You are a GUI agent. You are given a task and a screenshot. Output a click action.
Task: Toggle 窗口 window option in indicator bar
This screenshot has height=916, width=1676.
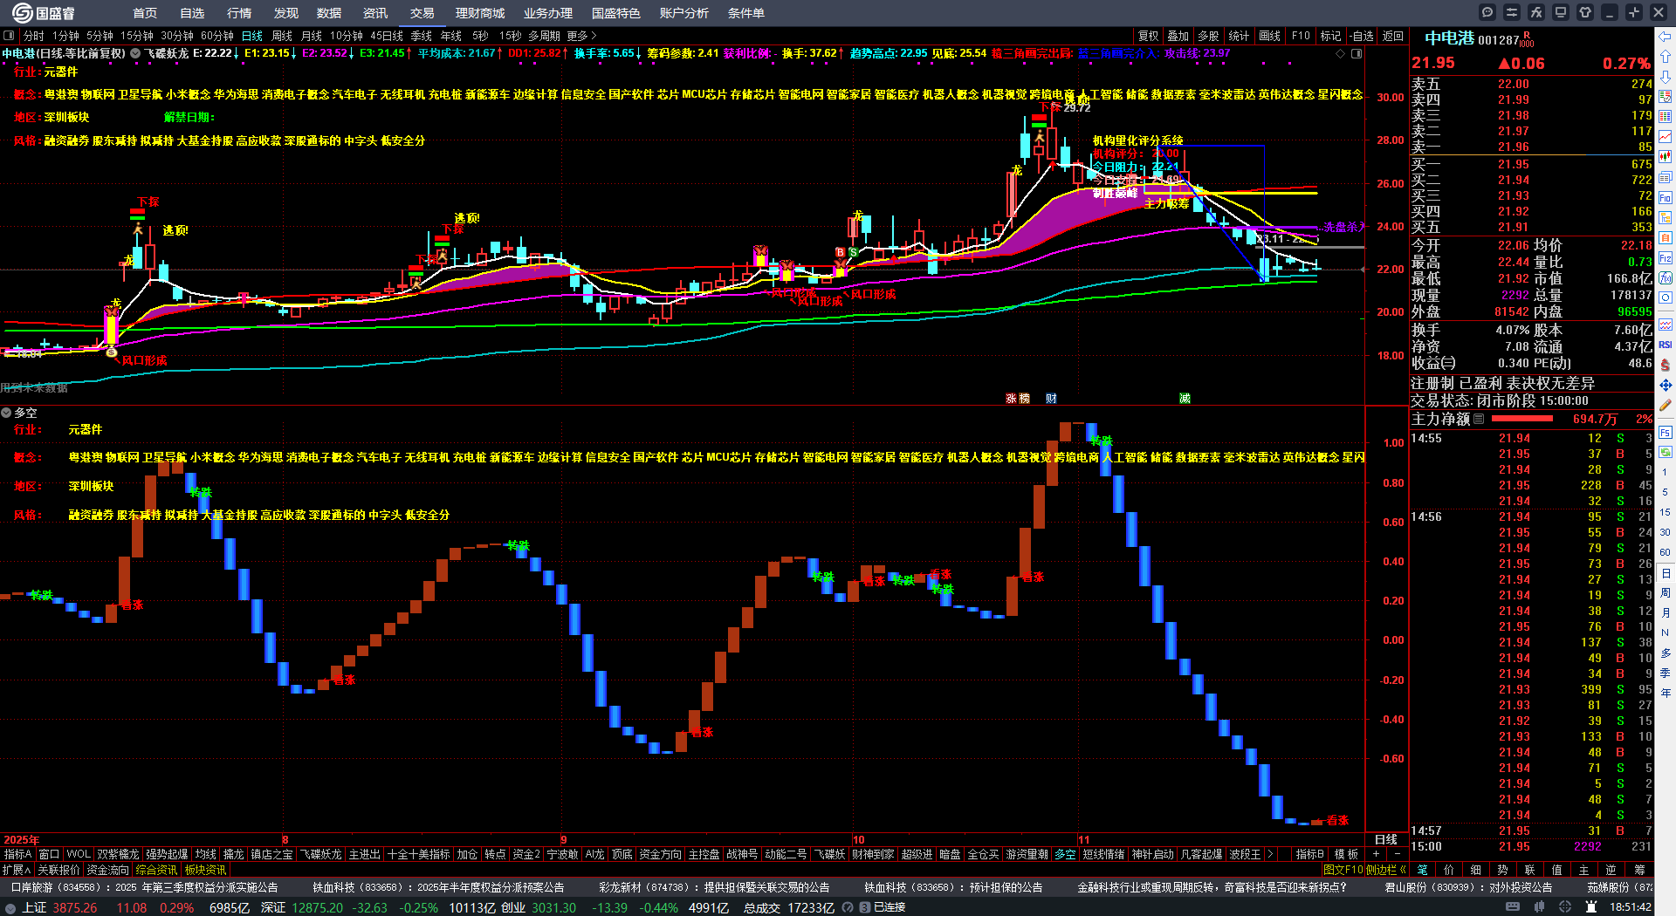pos(49,854)
